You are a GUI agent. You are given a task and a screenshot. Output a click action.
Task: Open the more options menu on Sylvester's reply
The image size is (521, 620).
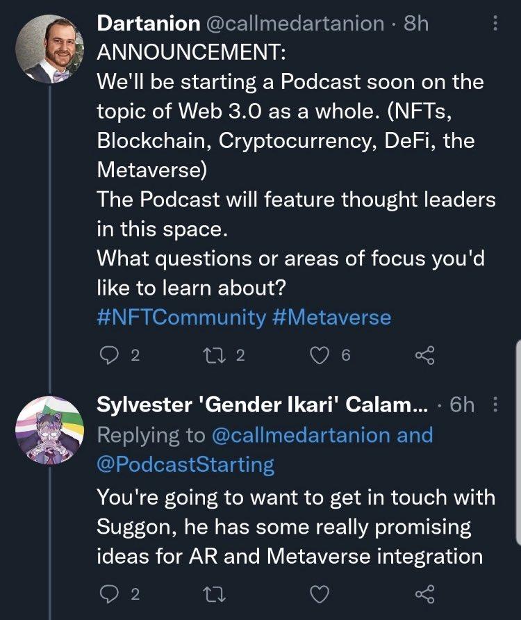click(497, 405)
